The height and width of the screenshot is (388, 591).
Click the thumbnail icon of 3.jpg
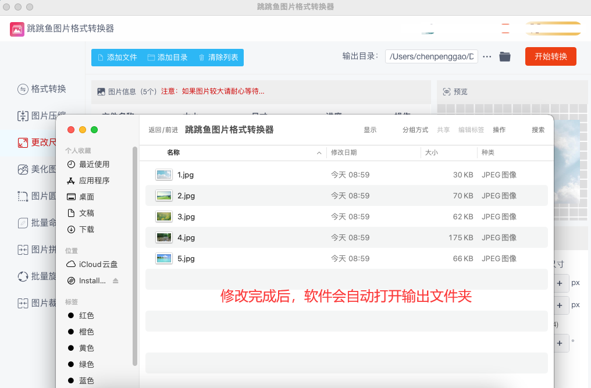(164, 216)
